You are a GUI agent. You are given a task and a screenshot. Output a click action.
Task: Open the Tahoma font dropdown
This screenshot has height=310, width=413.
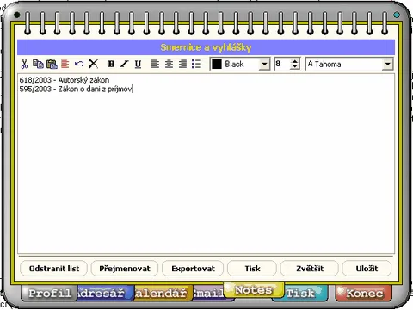[x=387, y=64]
